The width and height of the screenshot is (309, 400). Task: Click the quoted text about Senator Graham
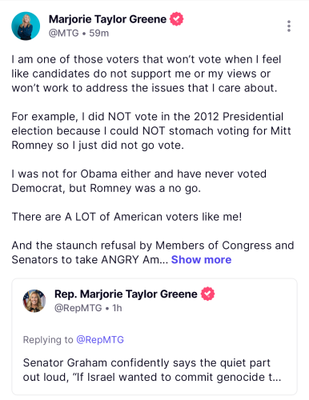point(152,370)
